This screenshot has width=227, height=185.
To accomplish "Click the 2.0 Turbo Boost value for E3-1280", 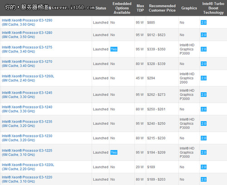I will tap(203, 35).
